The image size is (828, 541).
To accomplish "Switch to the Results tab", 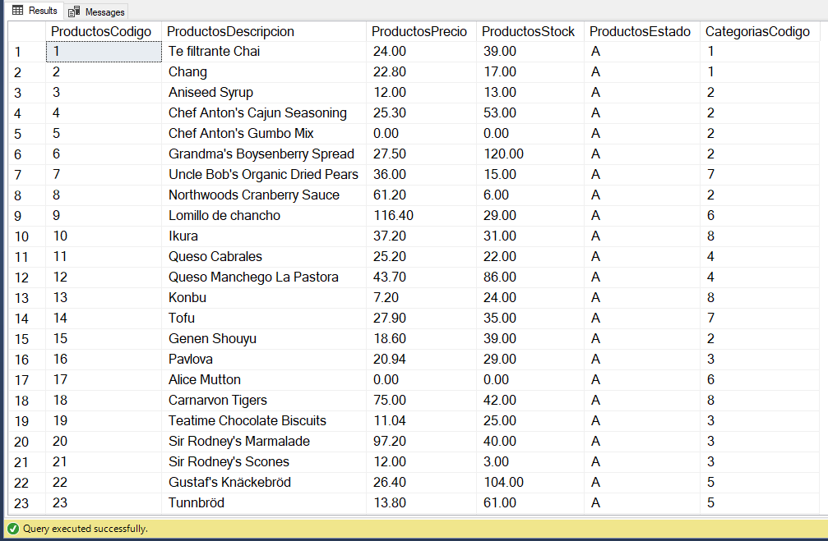I will 35,11.
